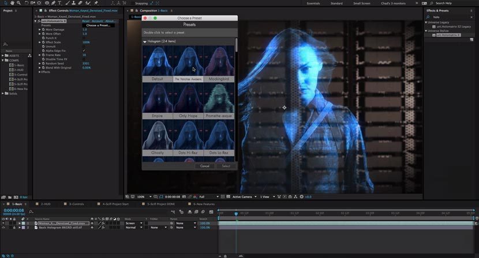Switch to the 4-Scifi Project Start tab
479x258 pixels.
click(x=115, y=204)
